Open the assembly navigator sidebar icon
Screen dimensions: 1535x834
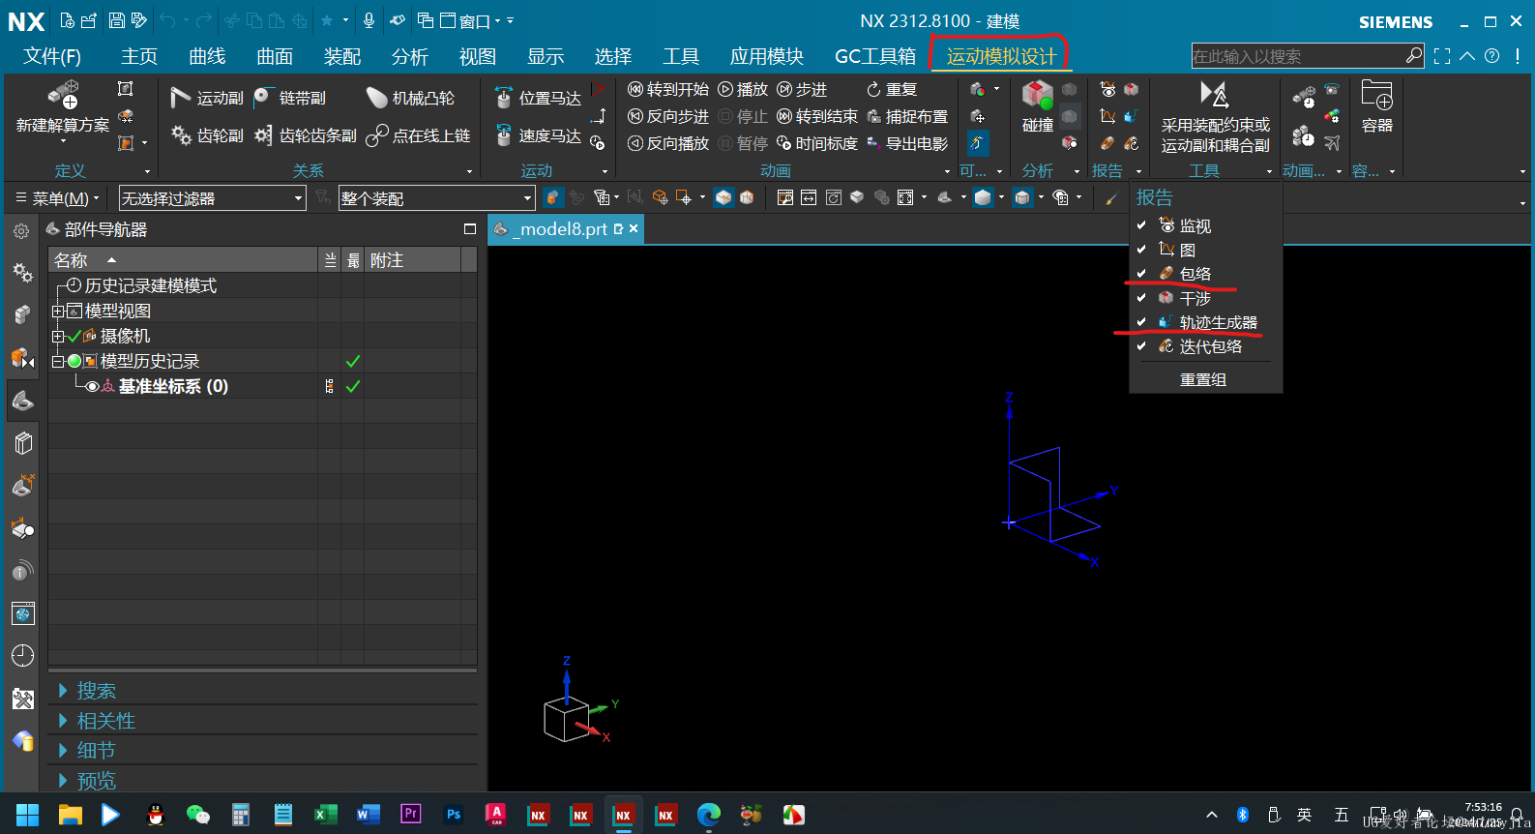[23, 357]
